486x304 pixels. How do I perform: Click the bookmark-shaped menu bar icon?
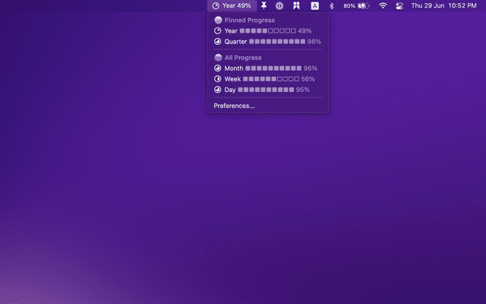tap(296, 5)
